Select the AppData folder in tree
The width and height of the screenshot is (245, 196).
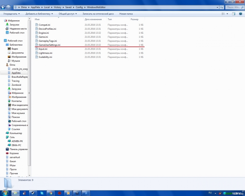click(16, 73)
